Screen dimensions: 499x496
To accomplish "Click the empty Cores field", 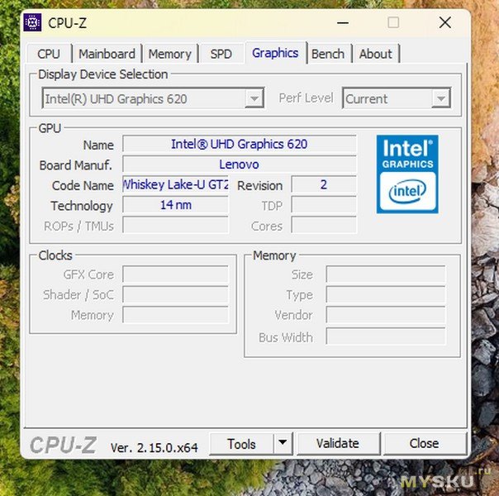I will click(324, 226).
